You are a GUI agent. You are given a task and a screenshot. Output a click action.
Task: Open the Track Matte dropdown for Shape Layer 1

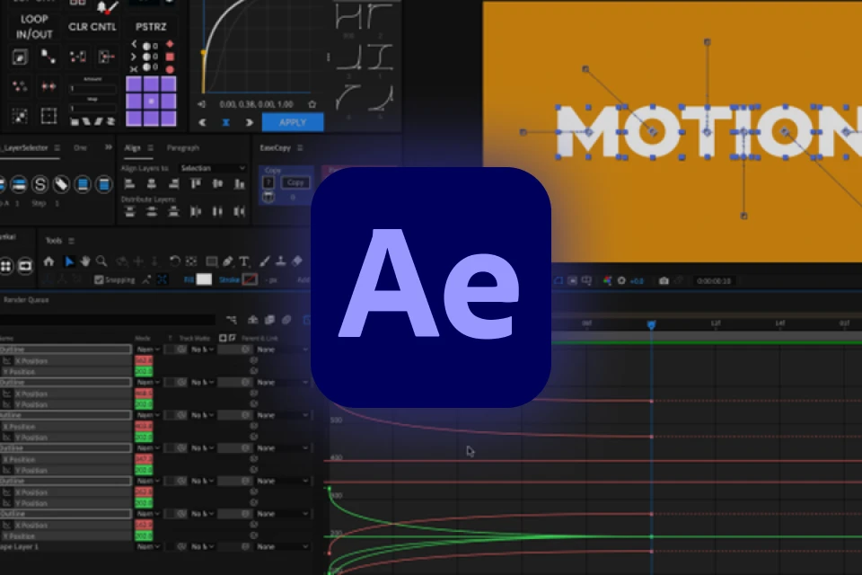click(203, 546)
